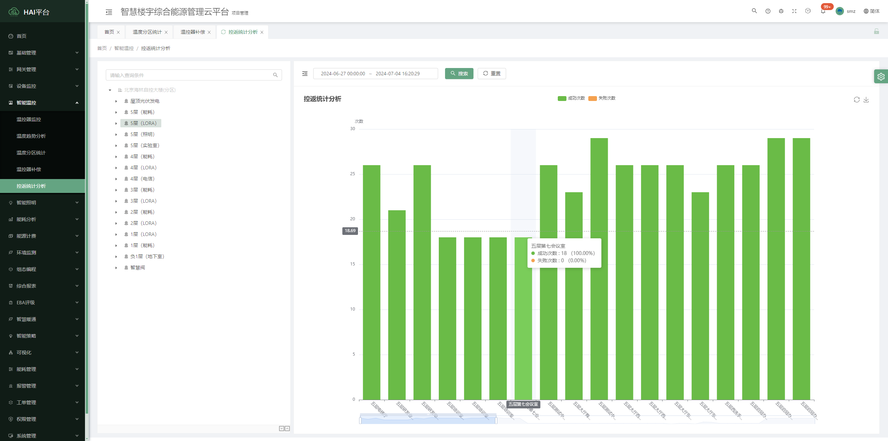Expand the 报警管理 sidebar menu

click(42, 386)
